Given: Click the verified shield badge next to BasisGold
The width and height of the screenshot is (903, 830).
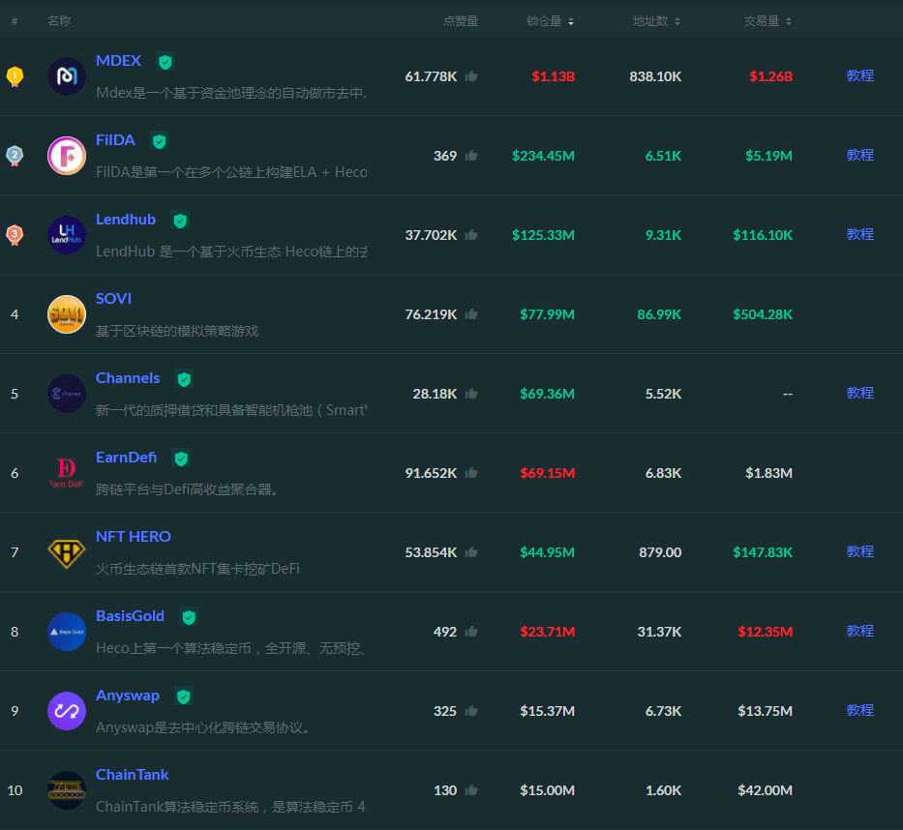Looking at the screenshot, I should click(189, 617).
